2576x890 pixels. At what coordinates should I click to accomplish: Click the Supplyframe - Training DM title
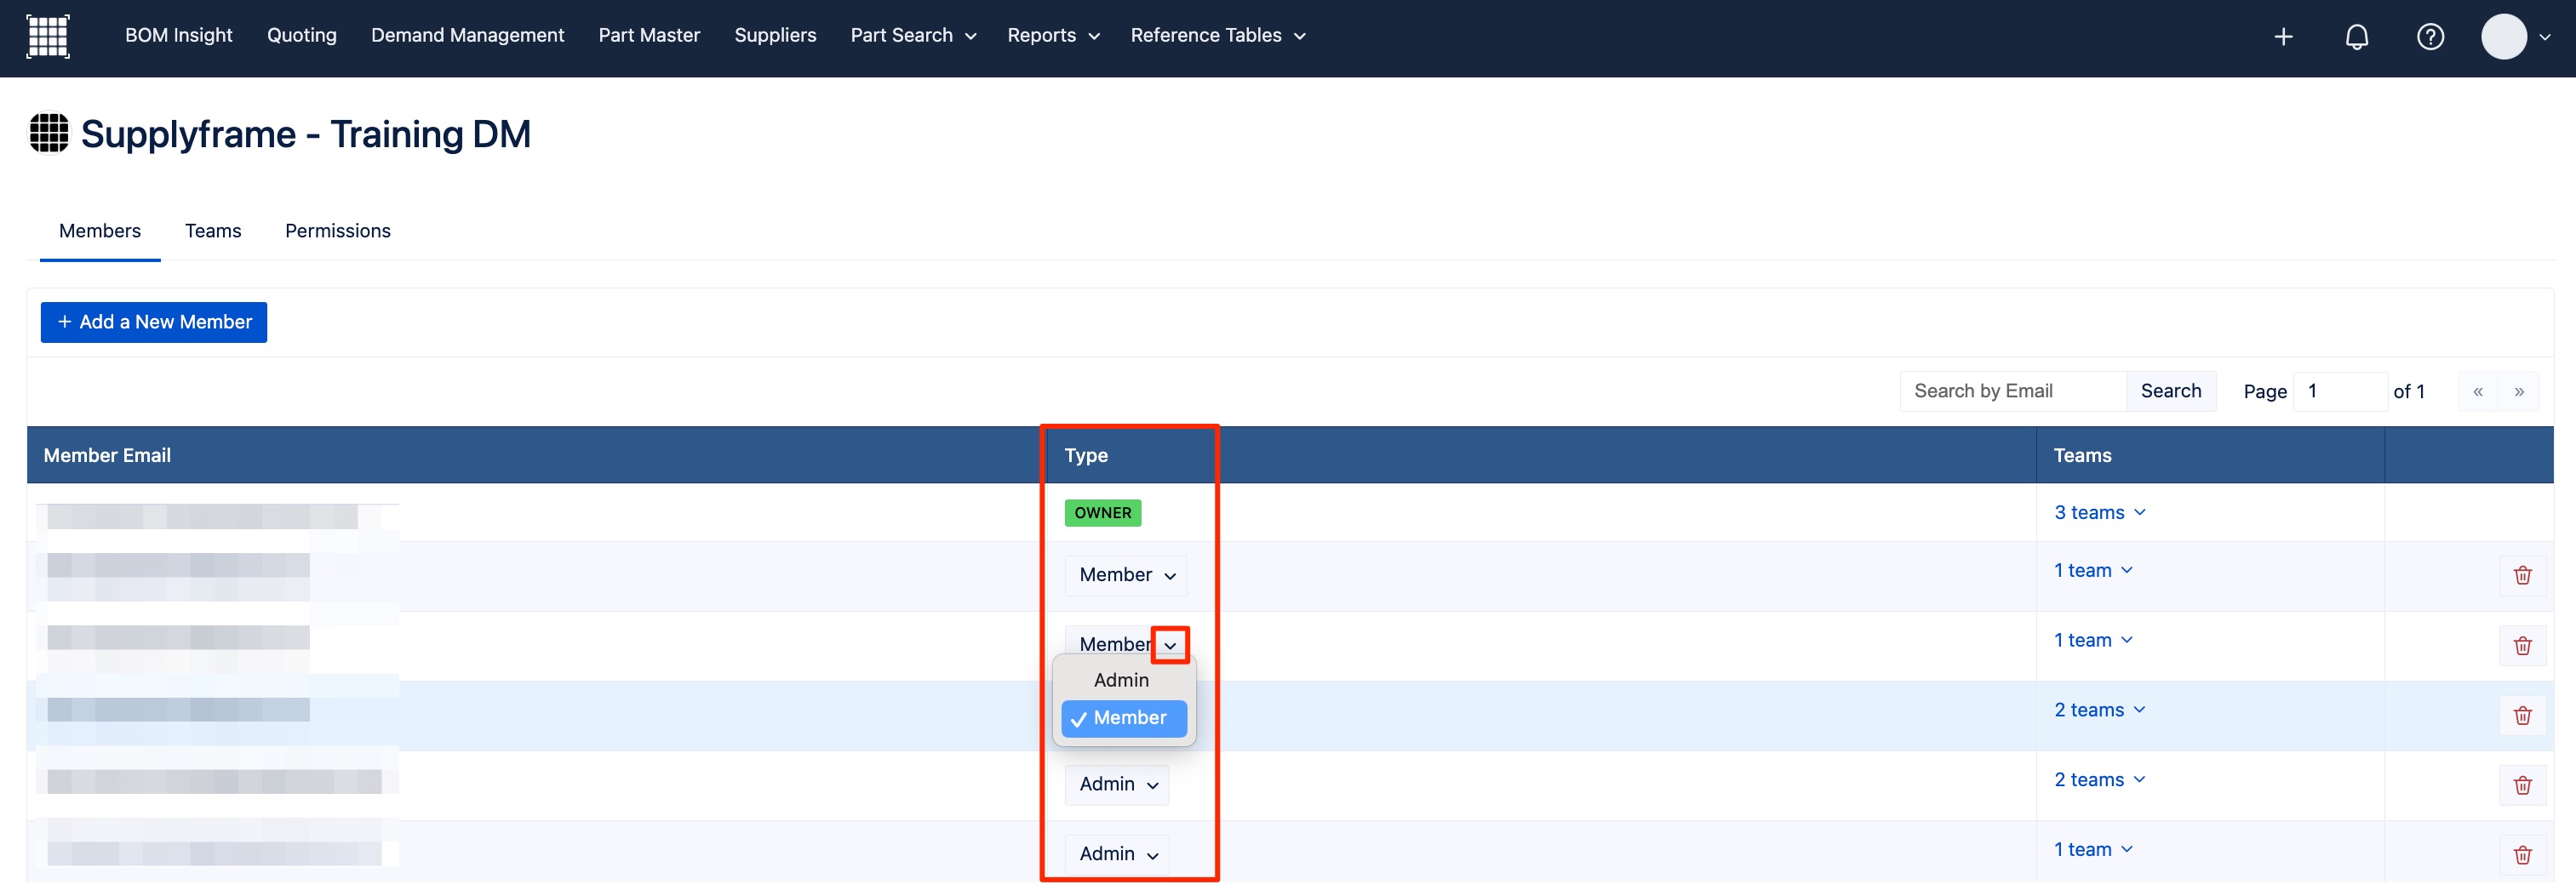(305, 134)
